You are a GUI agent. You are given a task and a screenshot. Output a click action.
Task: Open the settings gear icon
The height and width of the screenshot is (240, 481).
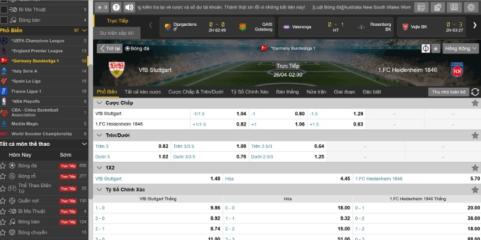click(471, 7)
